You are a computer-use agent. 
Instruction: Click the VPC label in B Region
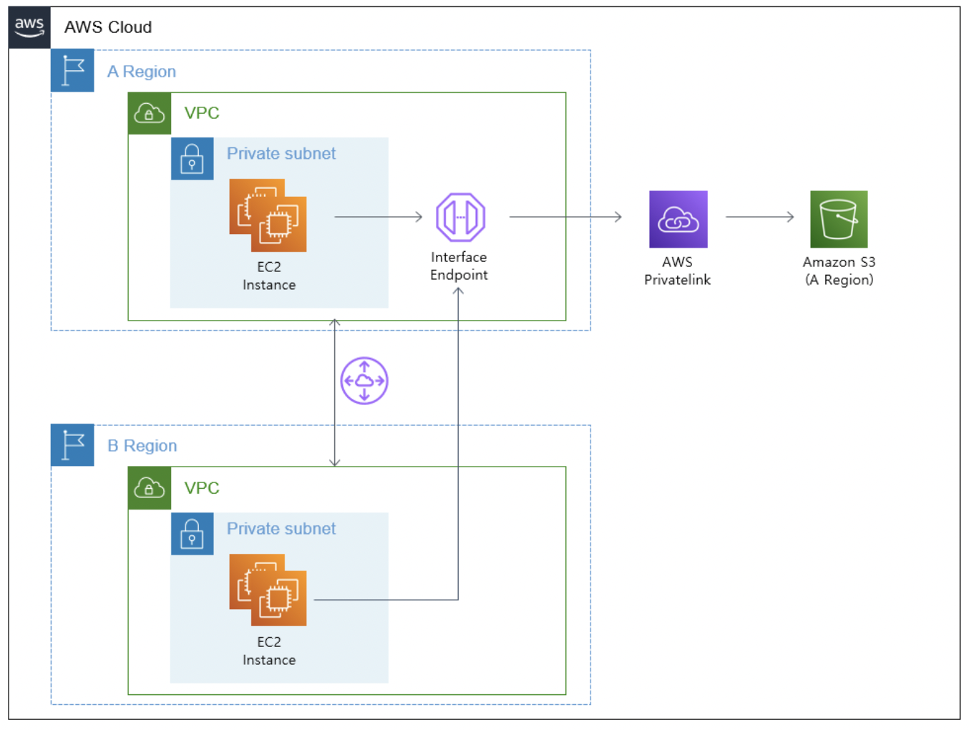coord(202,488)
